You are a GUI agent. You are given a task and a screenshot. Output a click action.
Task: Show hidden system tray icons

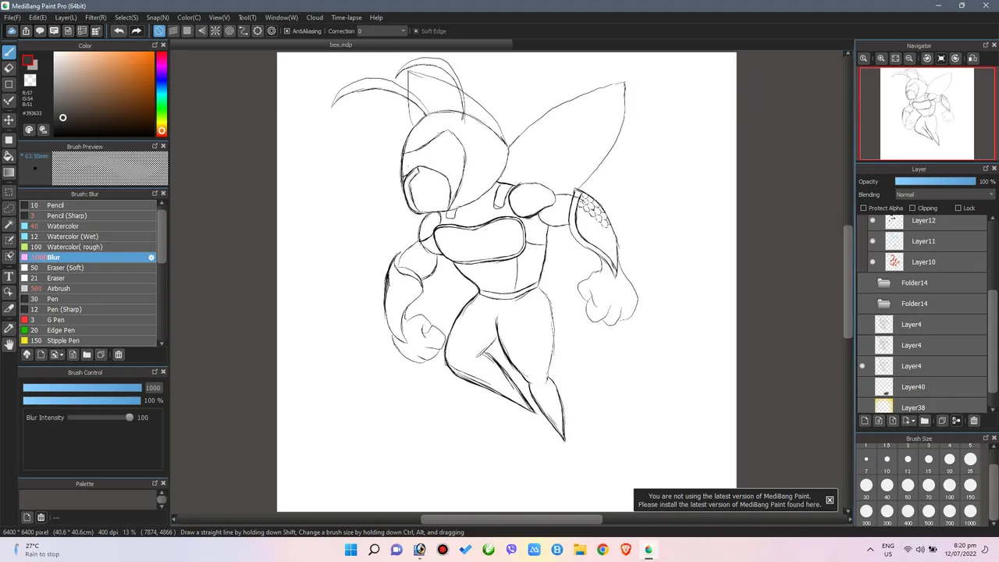point(870,550)
